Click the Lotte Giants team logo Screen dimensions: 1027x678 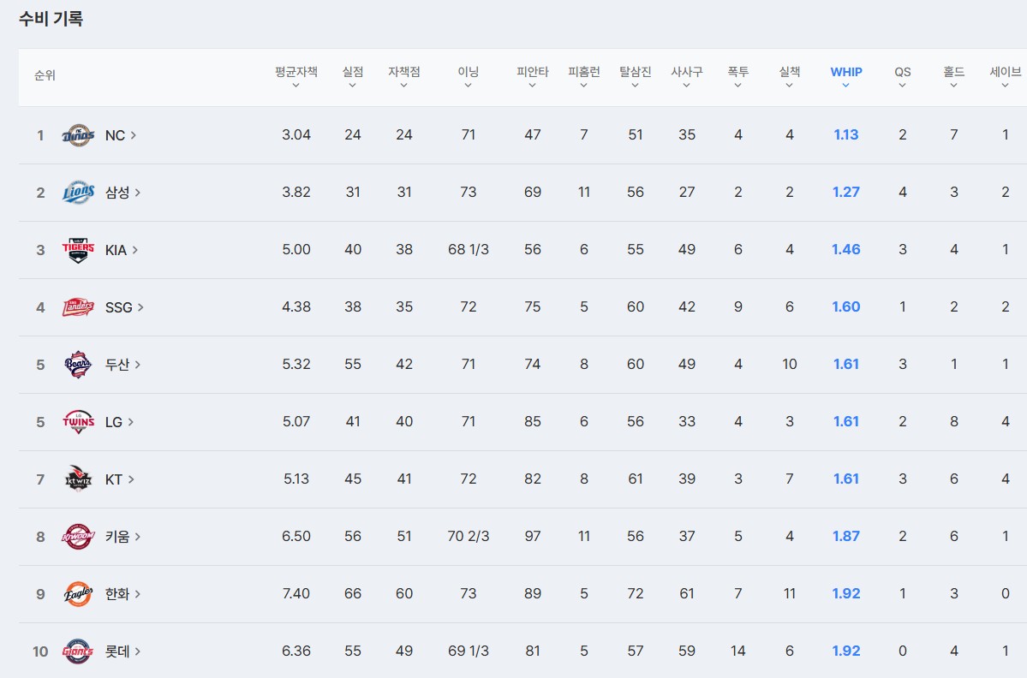(78, 651)
